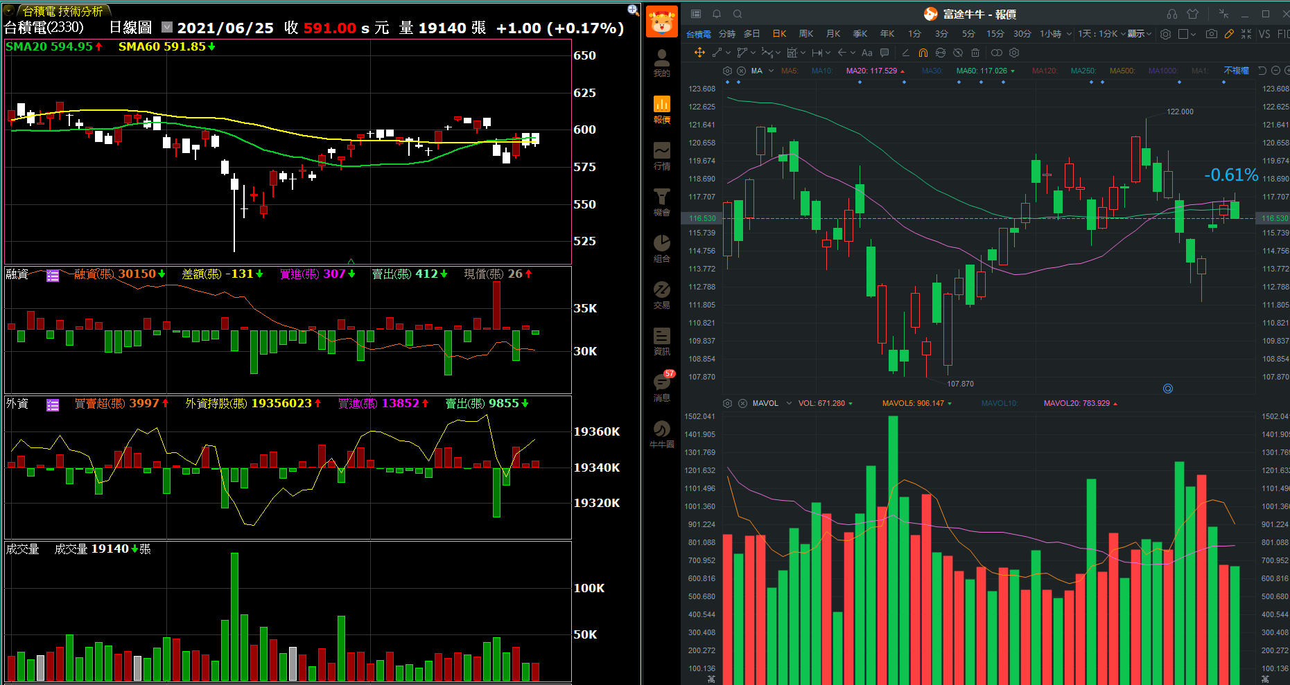Open the 交易 trade icon in the sidebar
1290x685 pixels.
(662, 295)
